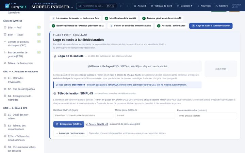Click the table icon beside B1 · Détail
245x153 pixels.
coord(5,115)
